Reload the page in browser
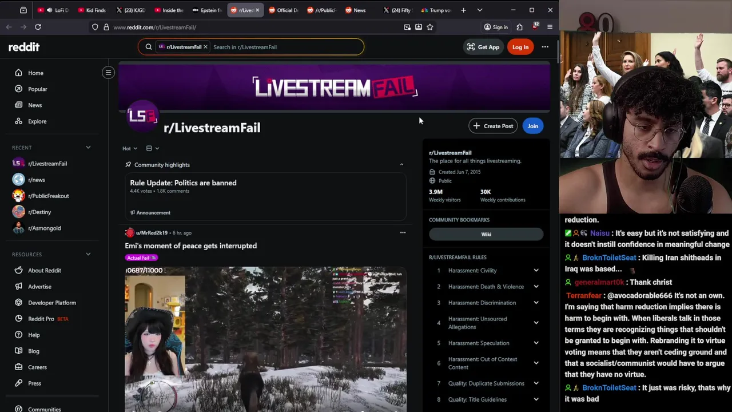This screenshot has height=412, width=732. pos(38,27)
